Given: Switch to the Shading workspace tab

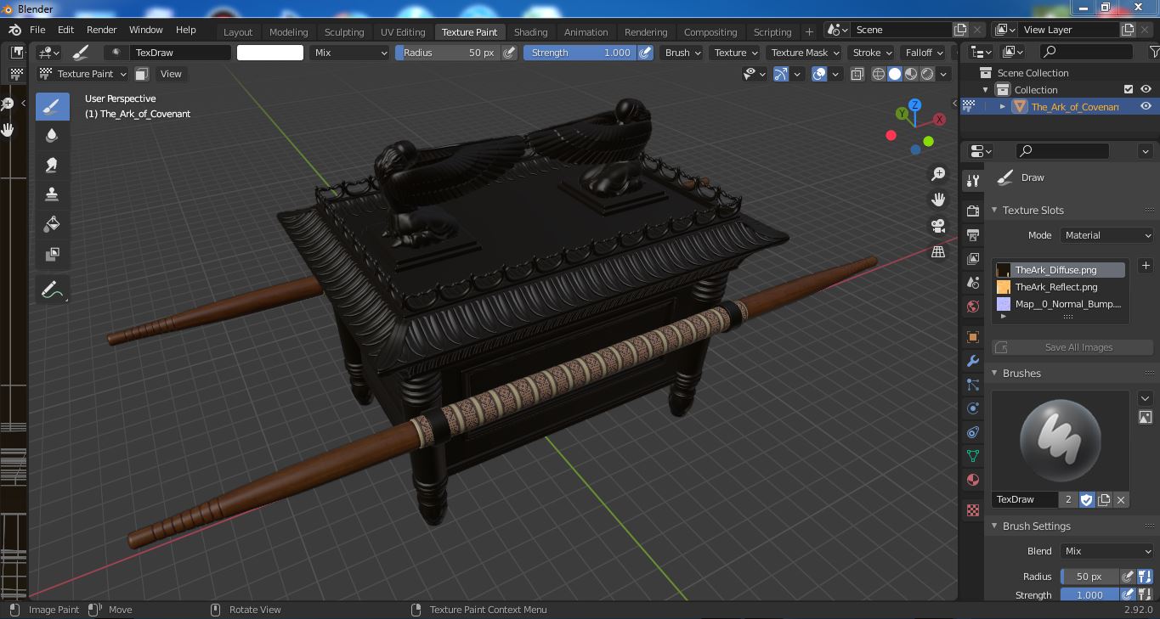Looking at the screenshot, I should tap(530, 32).
